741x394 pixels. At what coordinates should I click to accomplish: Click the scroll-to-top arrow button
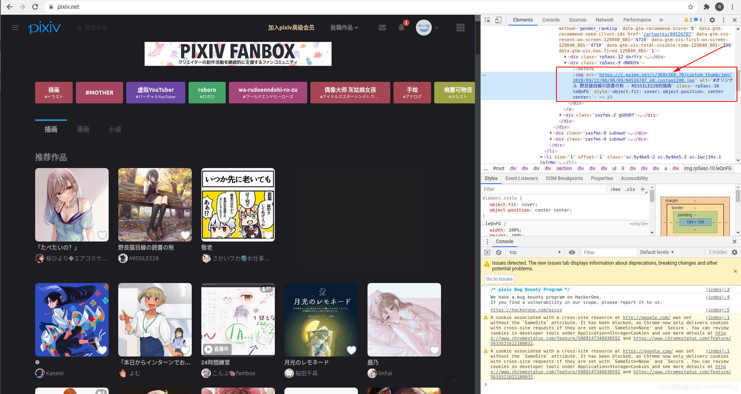[454, 383]
